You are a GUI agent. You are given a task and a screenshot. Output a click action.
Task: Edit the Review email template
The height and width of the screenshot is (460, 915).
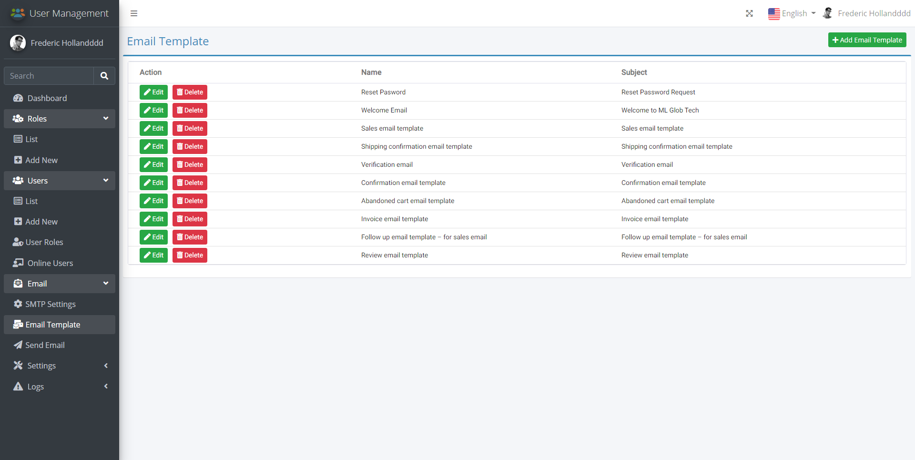(x=153, y=255)
